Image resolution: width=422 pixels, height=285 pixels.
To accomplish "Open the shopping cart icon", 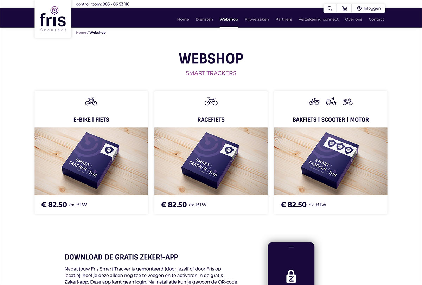I will coord(345,8).
